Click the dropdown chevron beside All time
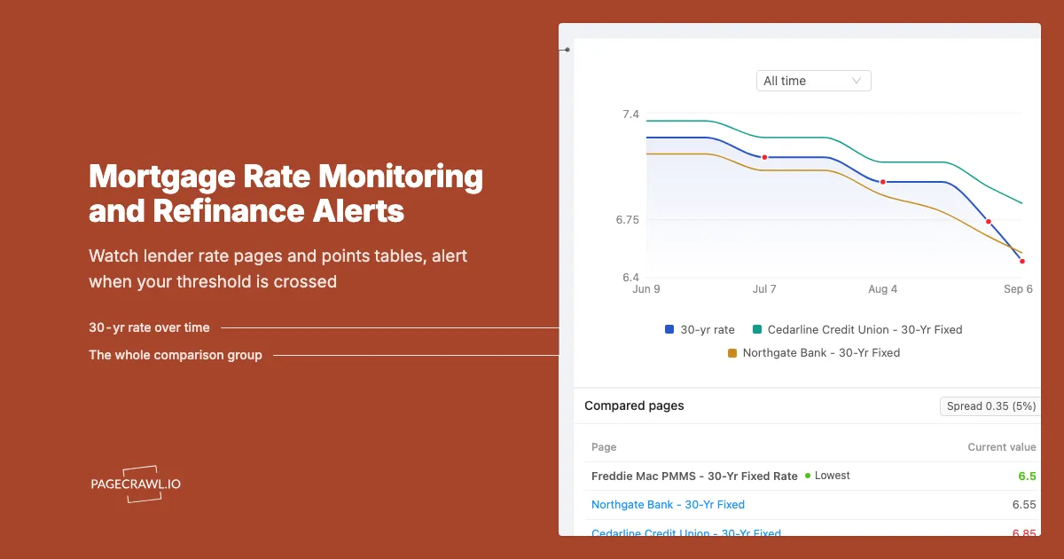1064x559 pixels. tap(857, 81)
